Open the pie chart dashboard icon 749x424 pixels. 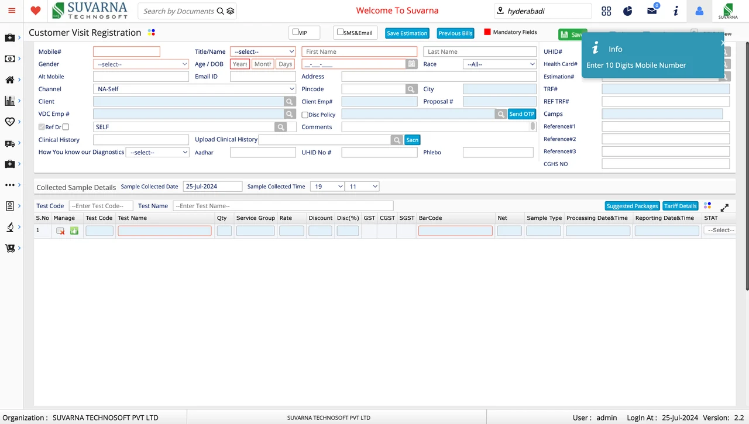click(x=628, y=11)
